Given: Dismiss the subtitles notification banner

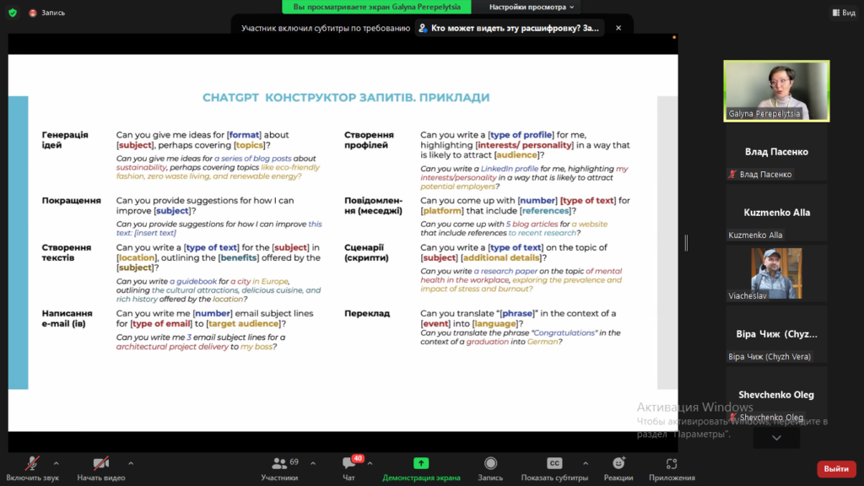Looking at the screenshot, I should 618,28.
